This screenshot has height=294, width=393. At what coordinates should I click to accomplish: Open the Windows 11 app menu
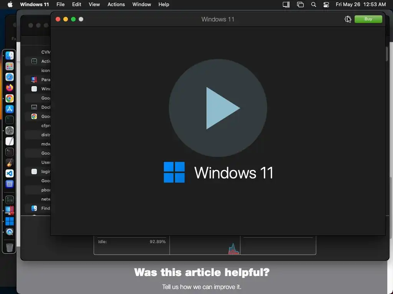pyautogui.click(x=34, y=5)
